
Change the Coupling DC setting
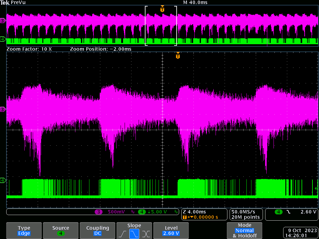pos(98,231)
